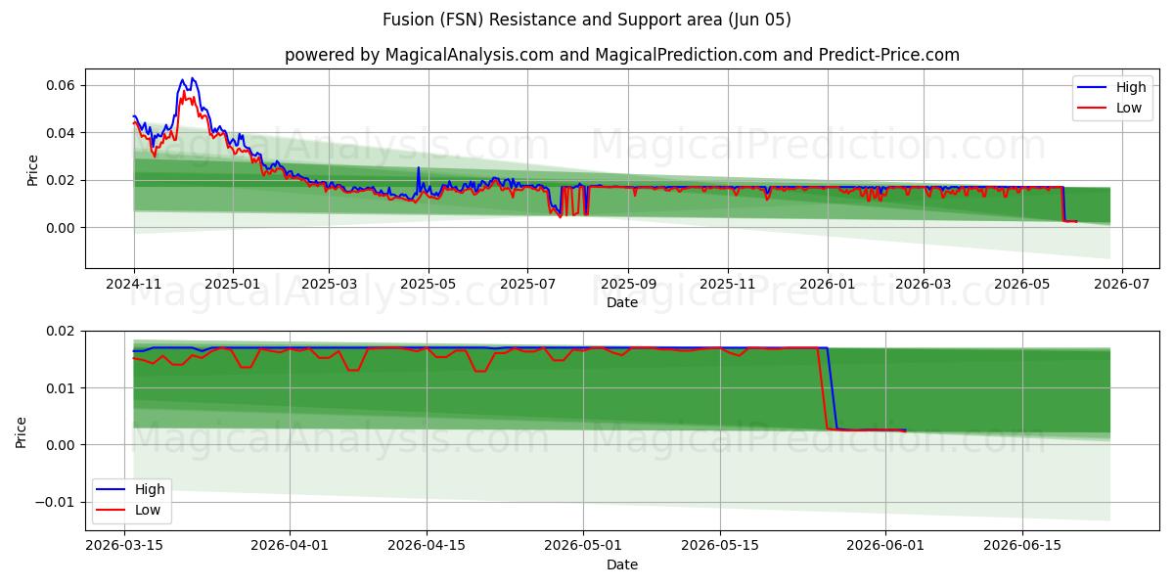Click the 'High' label in the bottom chart legend

point(151,489)
